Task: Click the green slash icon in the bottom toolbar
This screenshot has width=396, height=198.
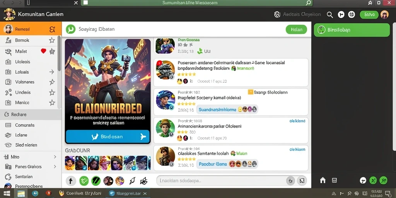Action: pos(96,181)
